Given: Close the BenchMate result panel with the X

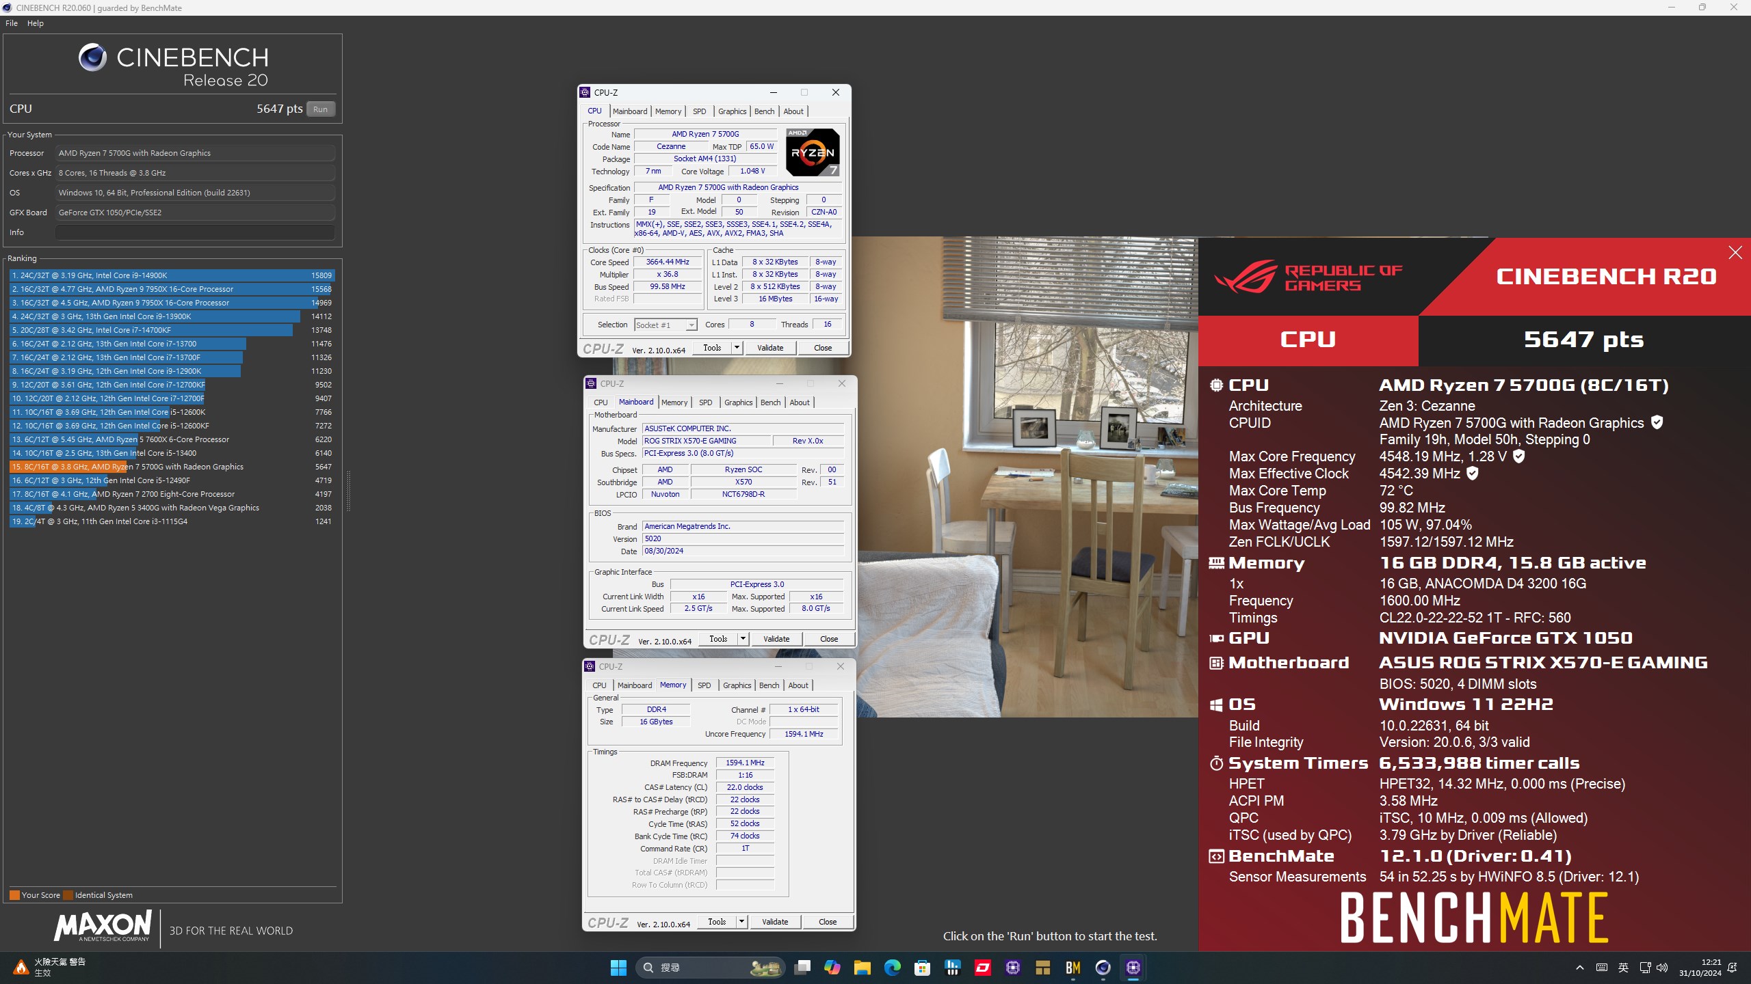Looking at the screenshot, I should pyautogui.click(x=1735, y=253).
